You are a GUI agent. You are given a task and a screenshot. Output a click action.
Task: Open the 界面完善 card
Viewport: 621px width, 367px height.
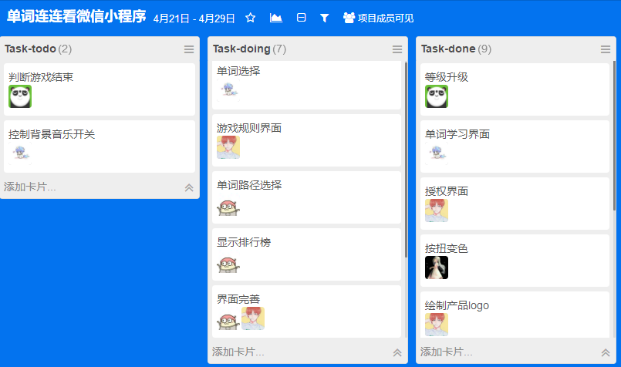[x=306, y=311]
